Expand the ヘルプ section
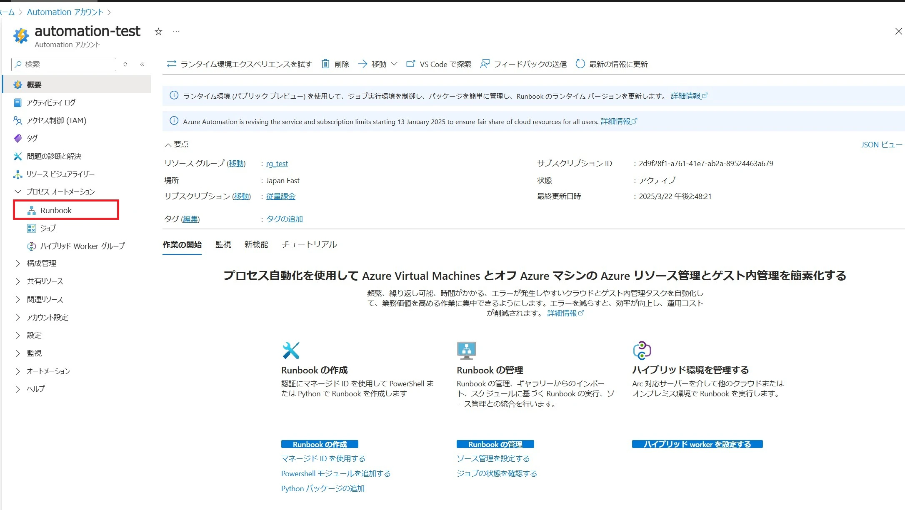Viewport: 905px width, 510px height. [17, 389]
